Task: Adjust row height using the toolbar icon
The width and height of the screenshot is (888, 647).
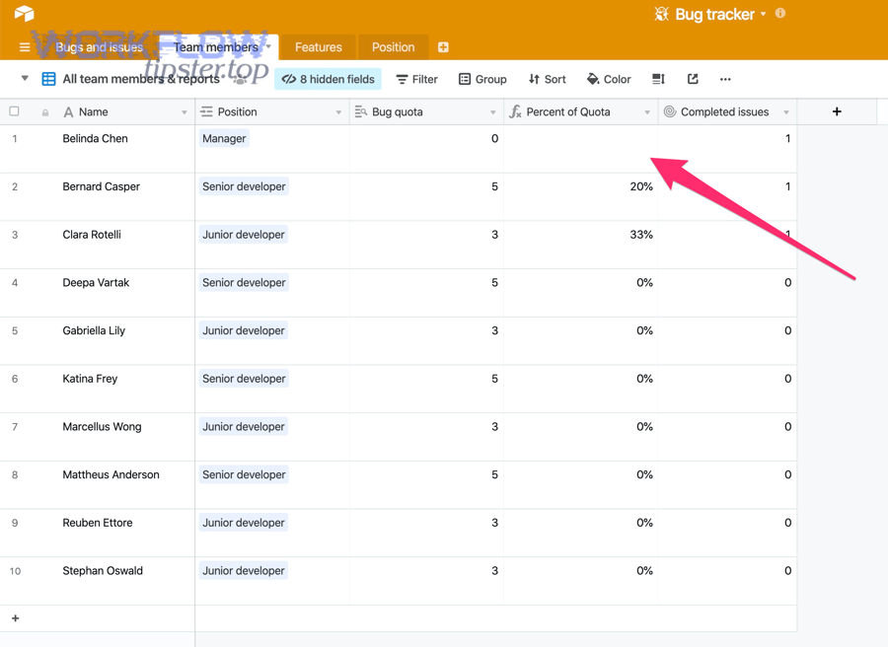Action: 657,78
